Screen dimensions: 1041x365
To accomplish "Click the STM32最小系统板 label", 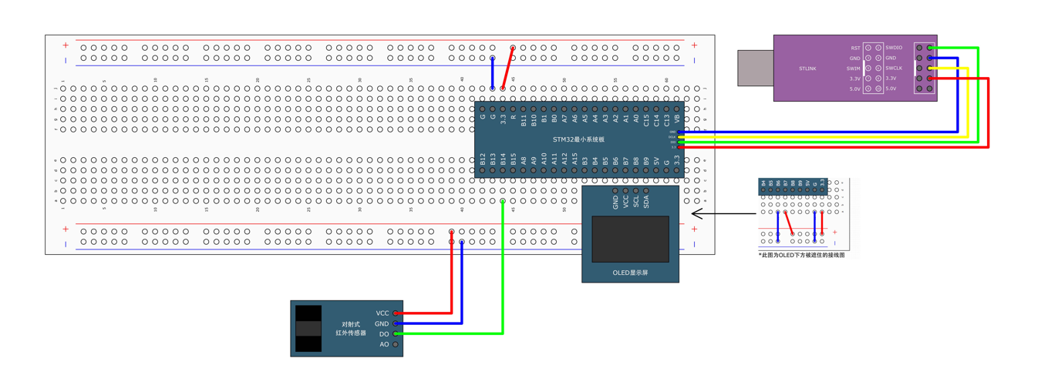I will 578,139.
